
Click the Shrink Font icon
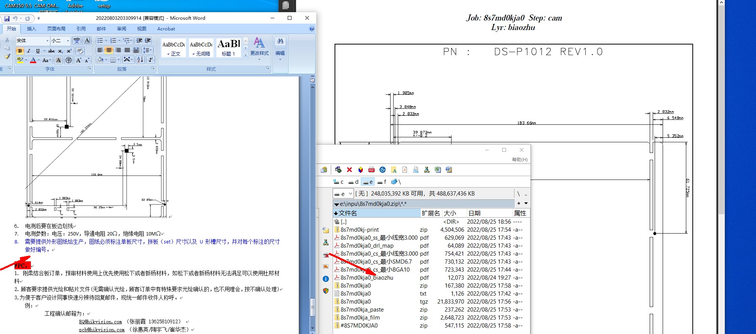coord(87,60)
